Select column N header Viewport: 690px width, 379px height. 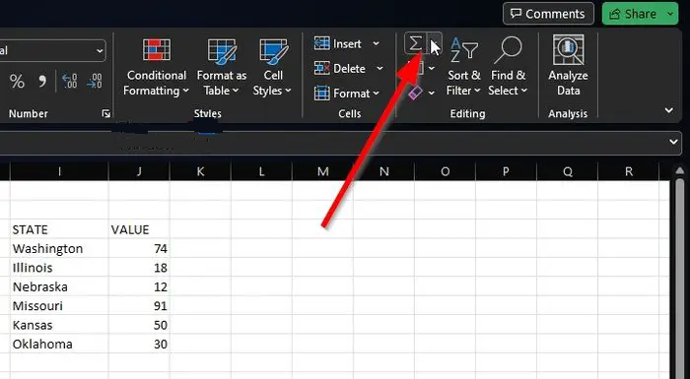tap(383, 171)
